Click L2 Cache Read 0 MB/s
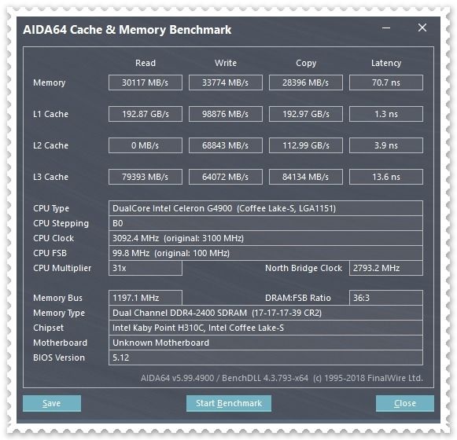Screen dimensions: 457x440 [146, 145]
